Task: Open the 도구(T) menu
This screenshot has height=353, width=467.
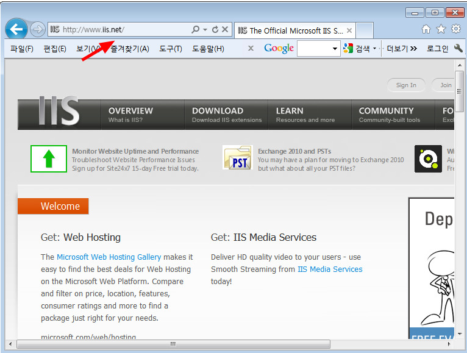Action: [x=171, y=49]
